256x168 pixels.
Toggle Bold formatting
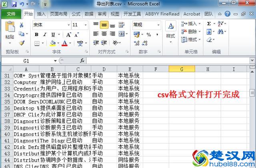coord(36,34)
